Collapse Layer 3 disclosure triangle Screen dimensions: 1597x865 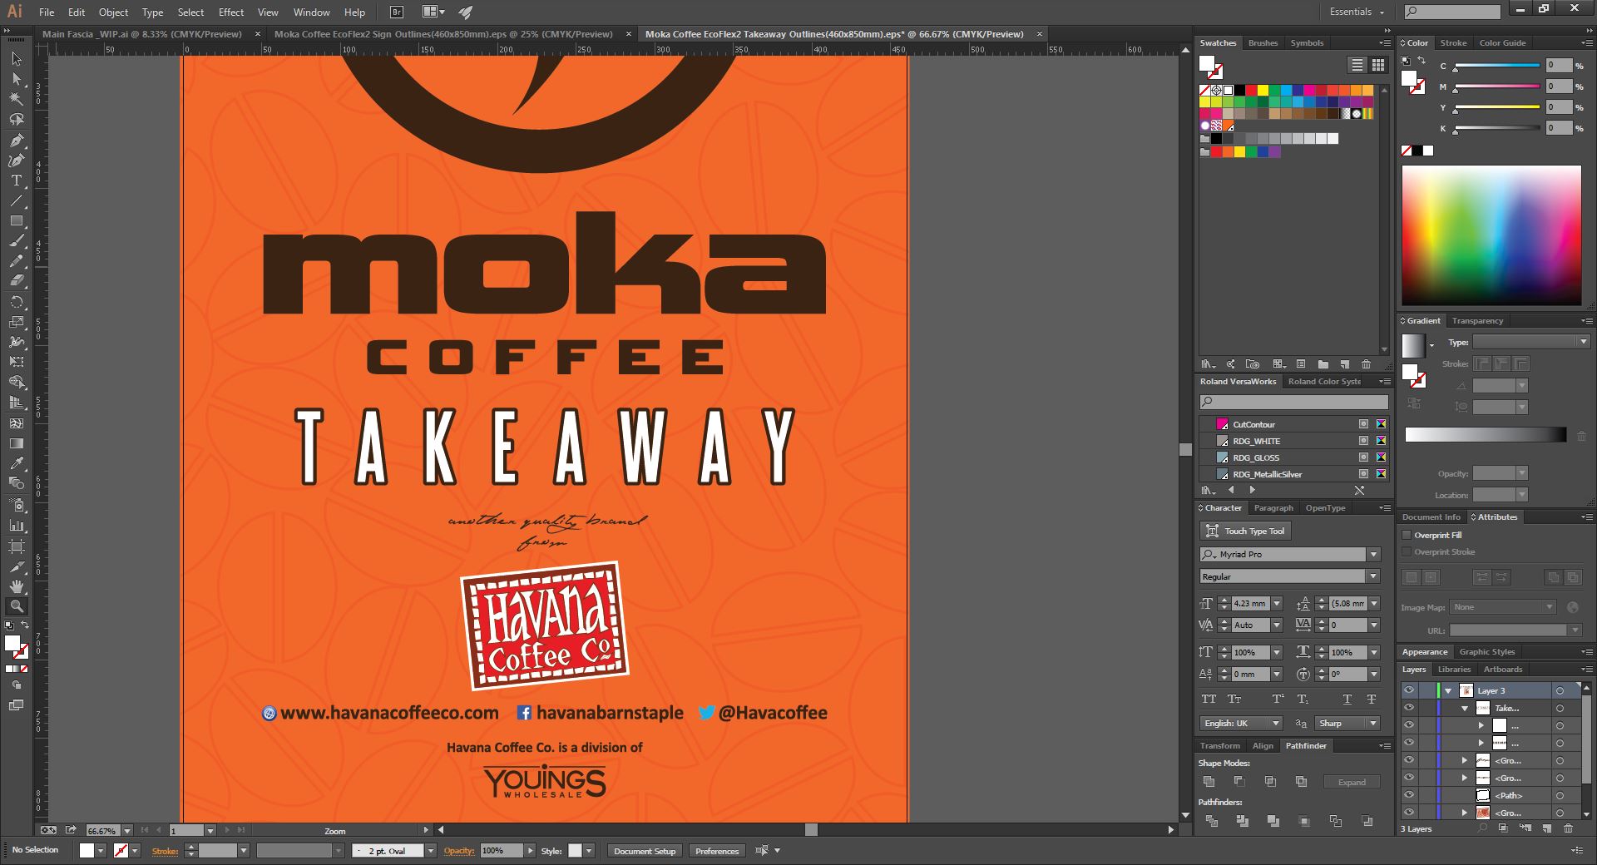pyautogui.click(x=1448, y=690)
